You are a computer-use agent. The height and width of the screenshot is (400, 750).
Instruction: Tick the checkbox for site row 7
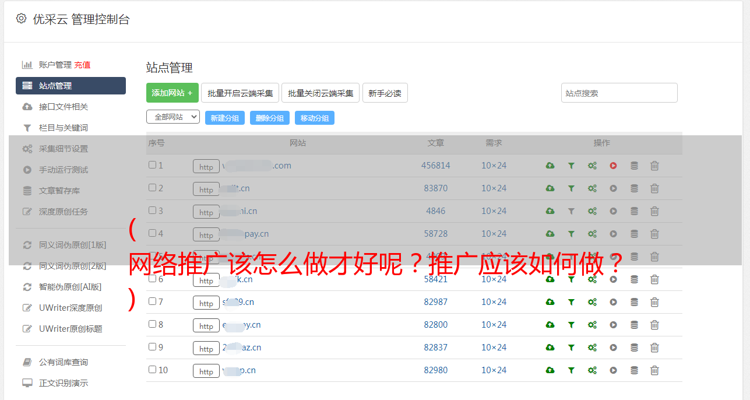tap(152, 301)
